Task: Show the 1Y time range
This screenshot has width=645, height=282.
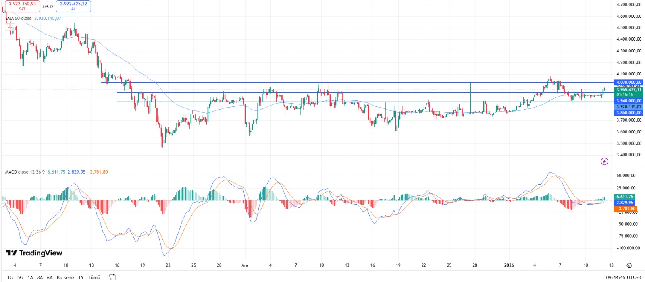Action: pos(81,277)
